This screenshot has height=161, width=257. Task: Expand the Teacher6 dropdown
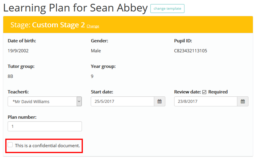coord(79,101)
